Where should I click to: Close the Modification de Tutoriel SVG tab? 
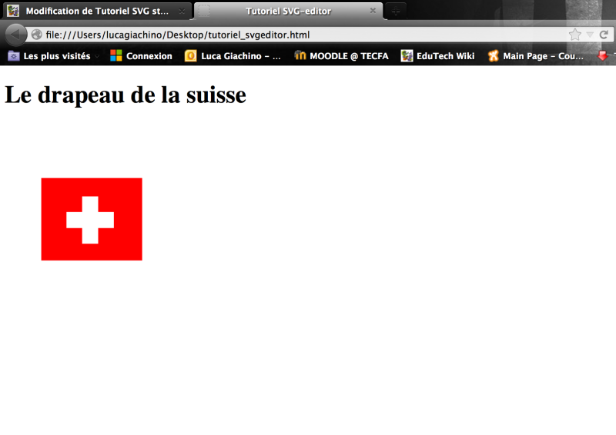(x=182, y=11)
